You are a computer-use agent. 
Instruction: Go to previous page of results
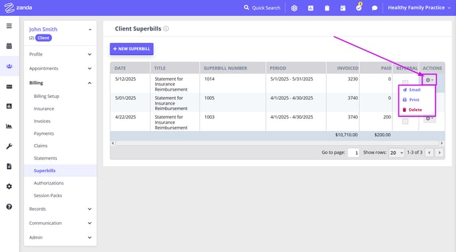(x=429, y=152)
